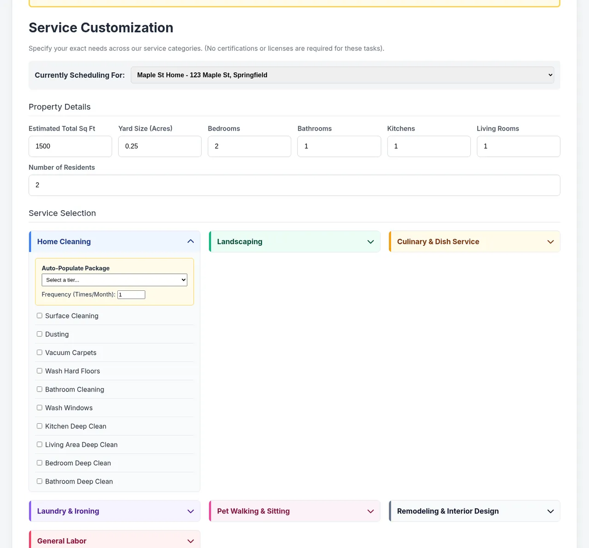Open the Currently Scheduling For property dropdown
Image resolution: width=589 pixels, height=548 pixels.
(x=342, y=75)
